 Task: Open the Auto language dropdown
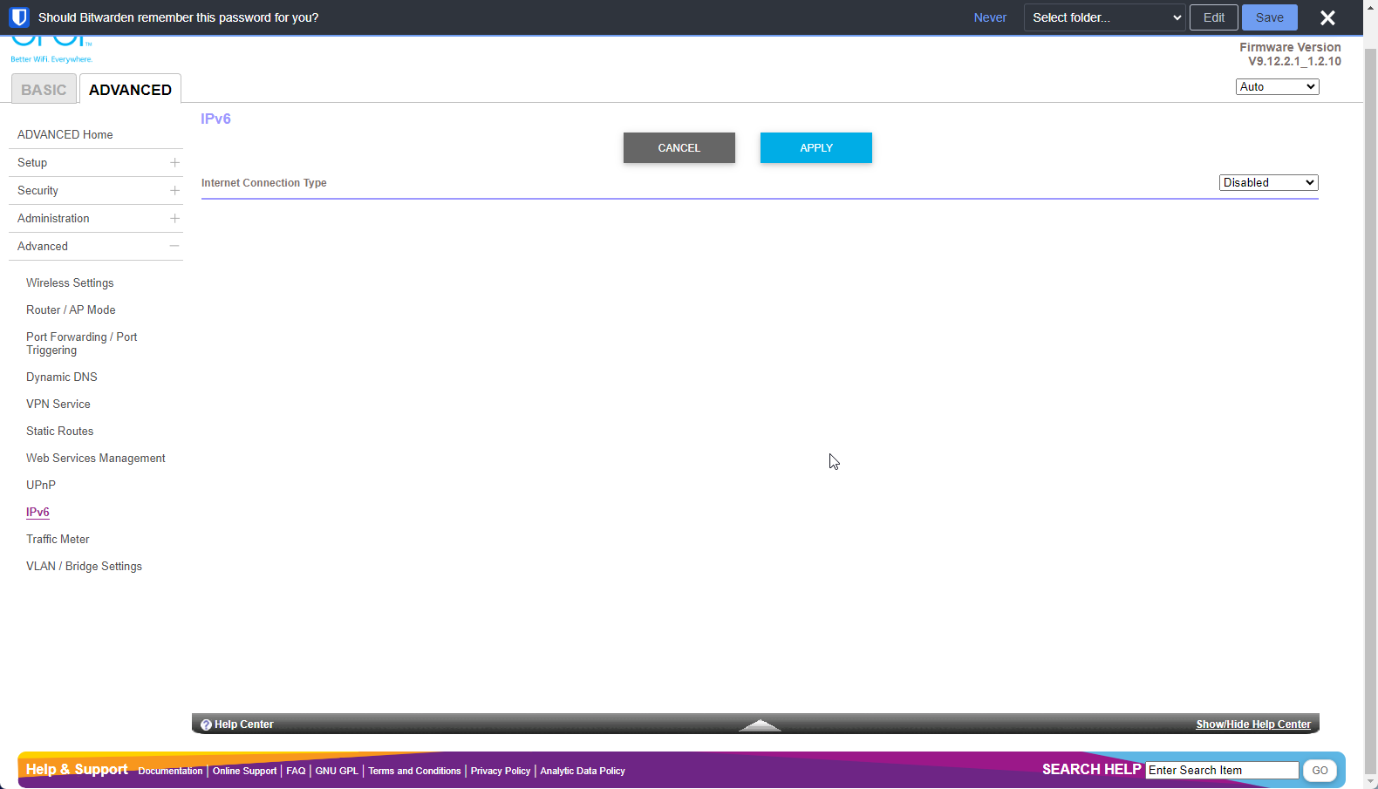(x=1277, y=87)
